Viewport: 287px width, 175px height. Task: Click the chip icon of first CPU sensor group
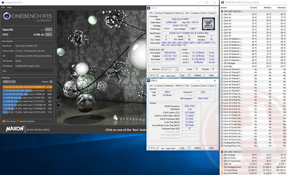[x=222, y=11]
